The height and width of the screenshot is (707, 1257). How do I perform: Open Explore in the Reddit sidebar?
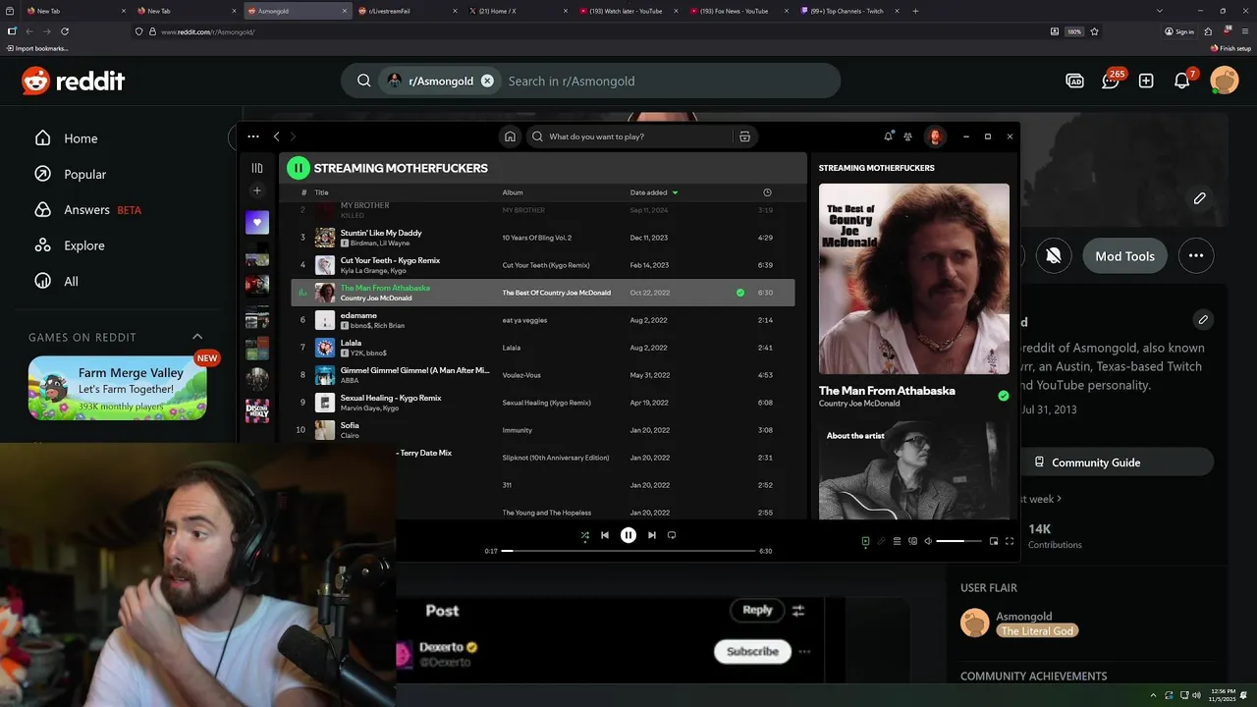point(83,245)
